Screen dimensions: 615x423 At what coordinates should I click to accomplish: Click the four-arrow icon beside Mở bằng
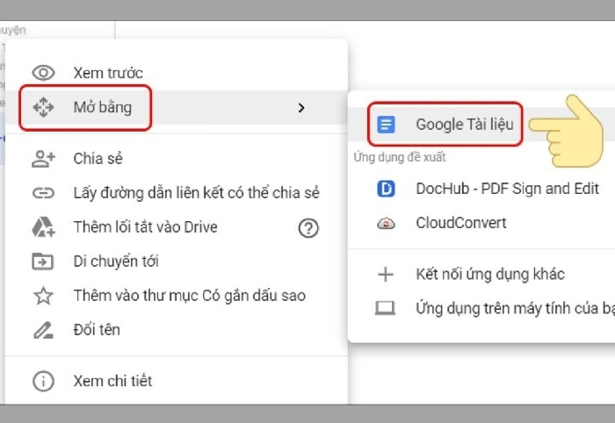click(x=43, y=107)
